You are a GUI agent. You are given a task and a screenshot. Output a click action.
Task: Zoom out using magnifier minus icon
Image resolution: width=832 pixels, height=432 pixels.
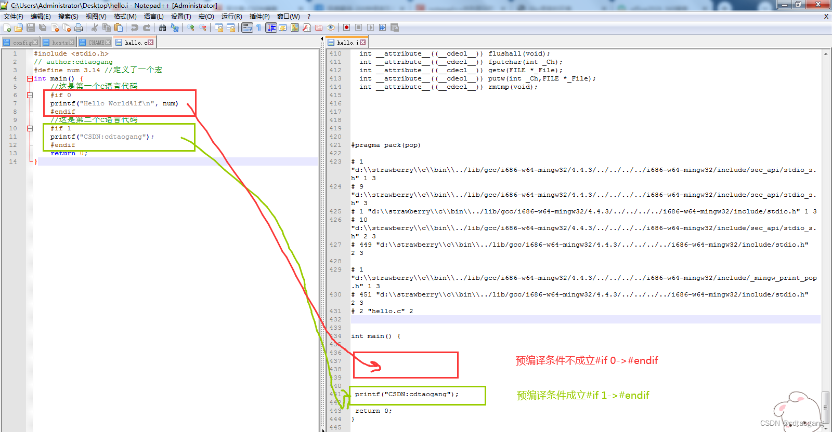pos(203,28)
